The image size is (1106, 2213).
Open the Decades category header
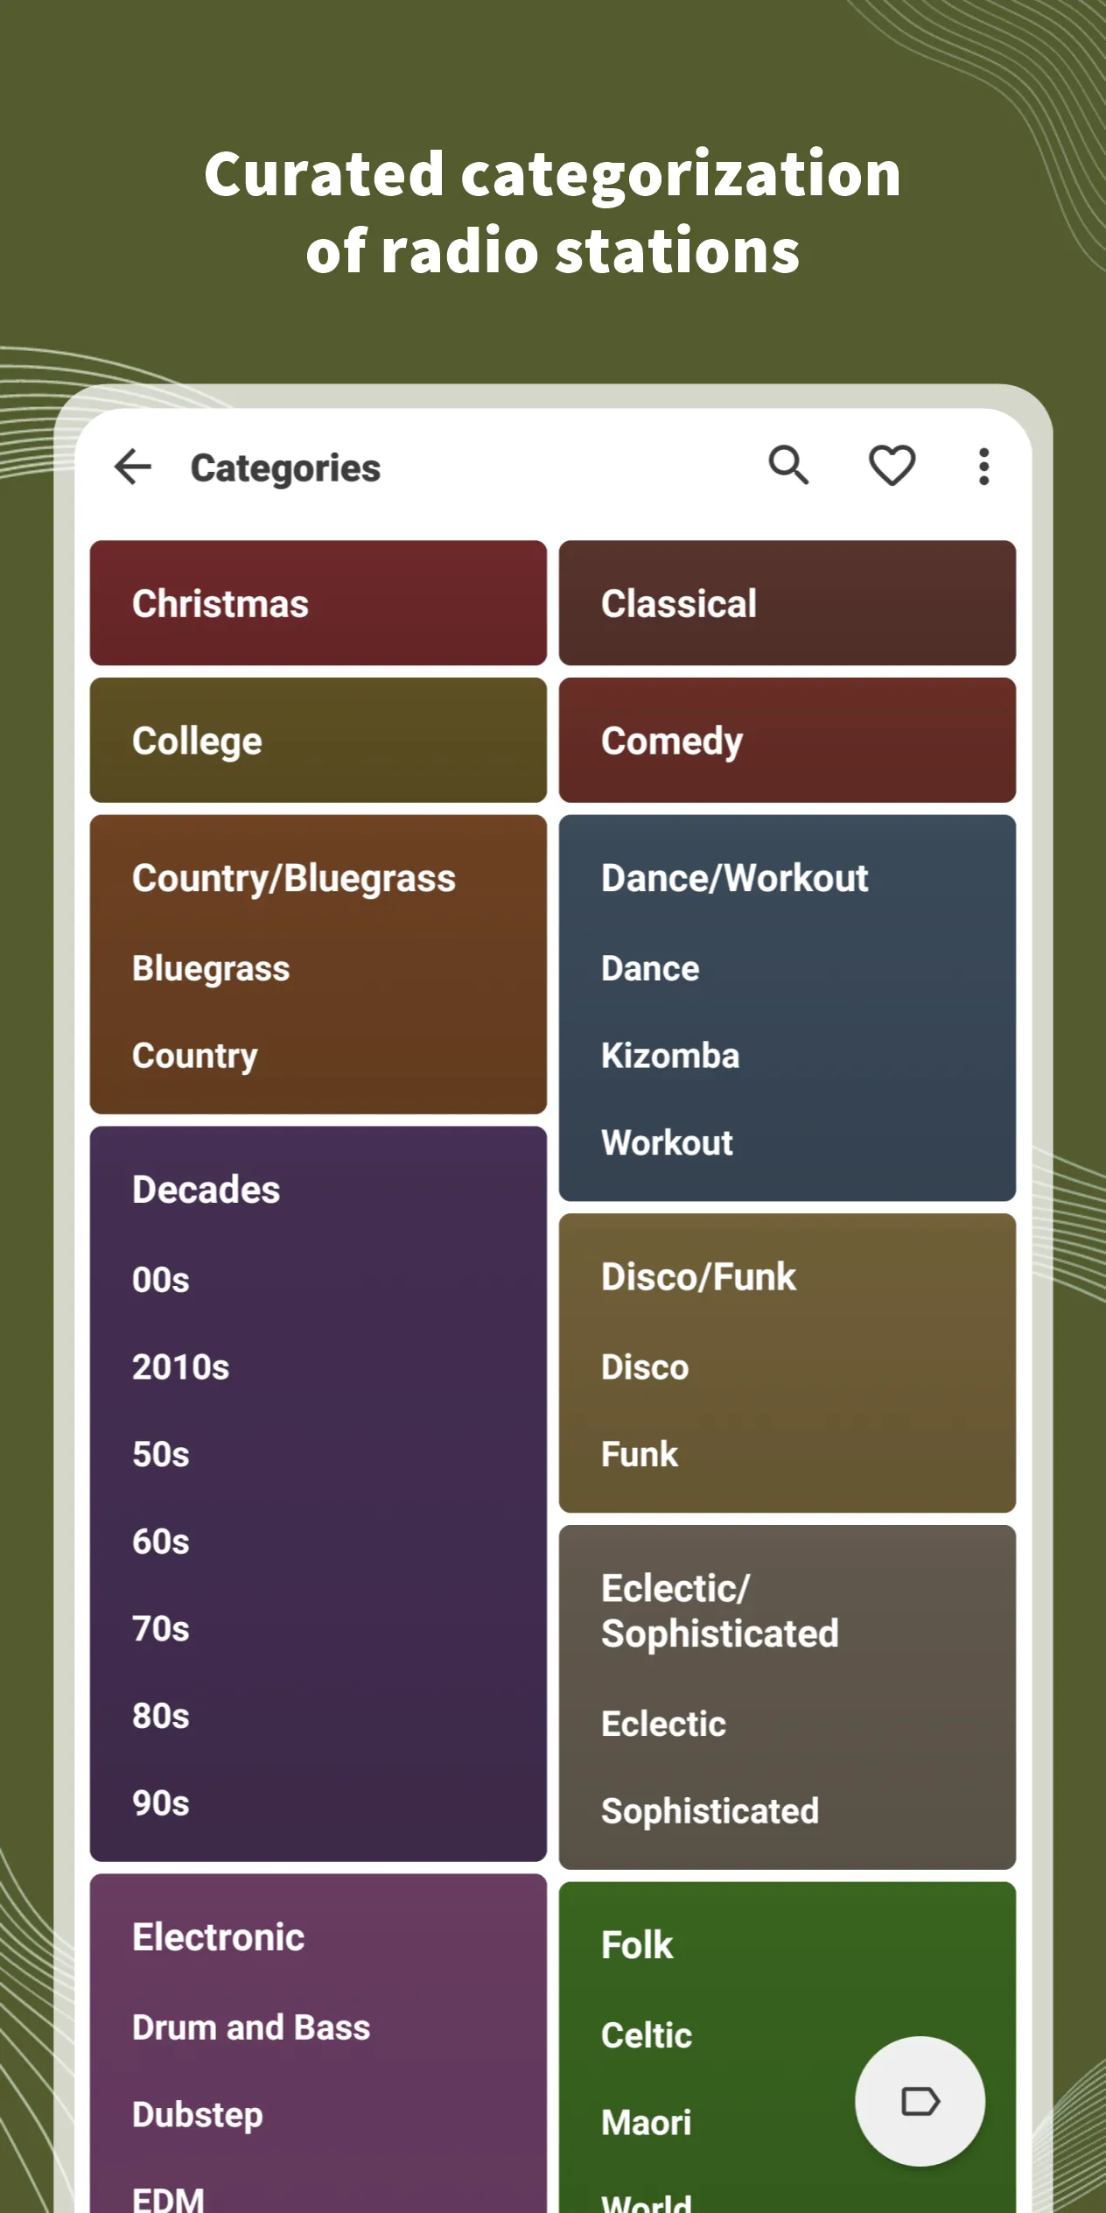206,1190
